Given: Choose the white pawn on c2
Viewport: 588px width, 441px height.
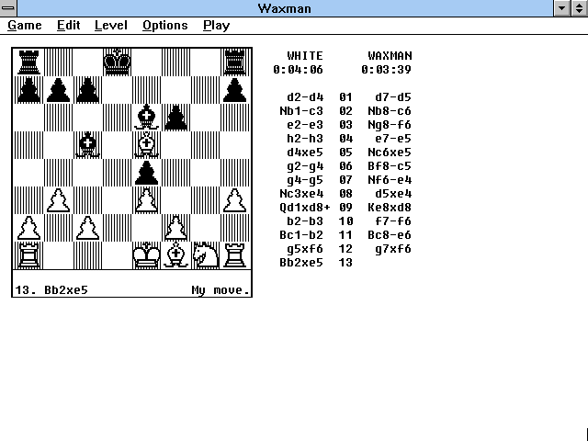Looking at the screenshot, I should (x=87, y=228).
